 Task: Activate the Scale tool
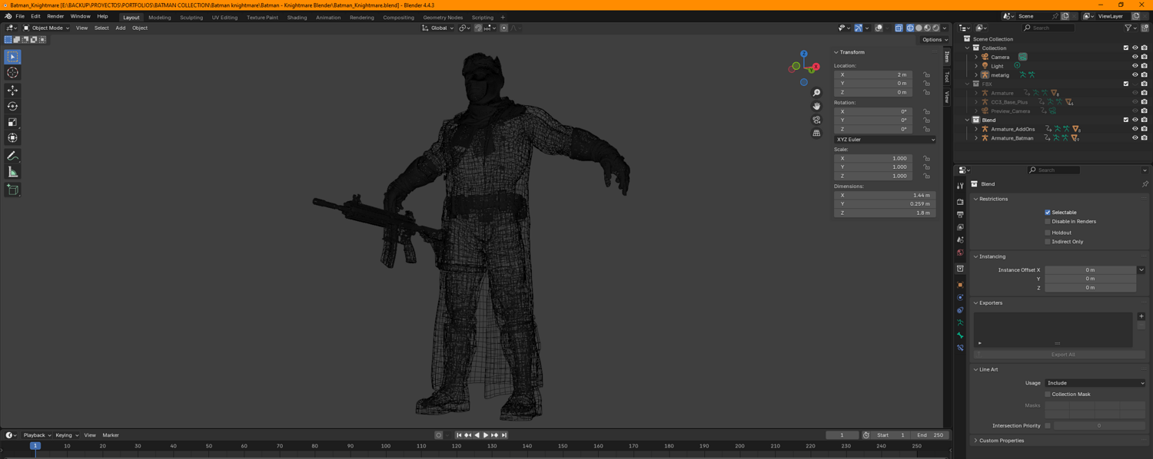click(12, 122)
